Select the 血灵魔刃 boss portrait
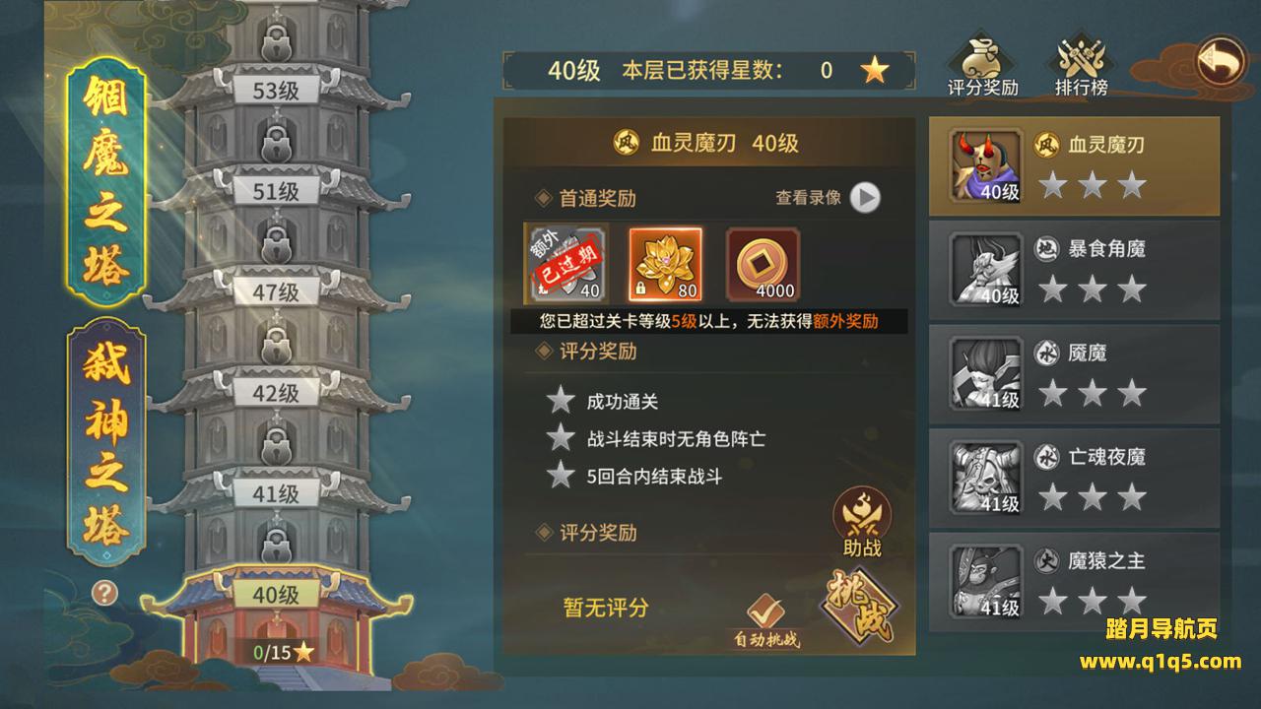Image resolution: width=1261 pixels, height=709 pixels. [986, 166]
